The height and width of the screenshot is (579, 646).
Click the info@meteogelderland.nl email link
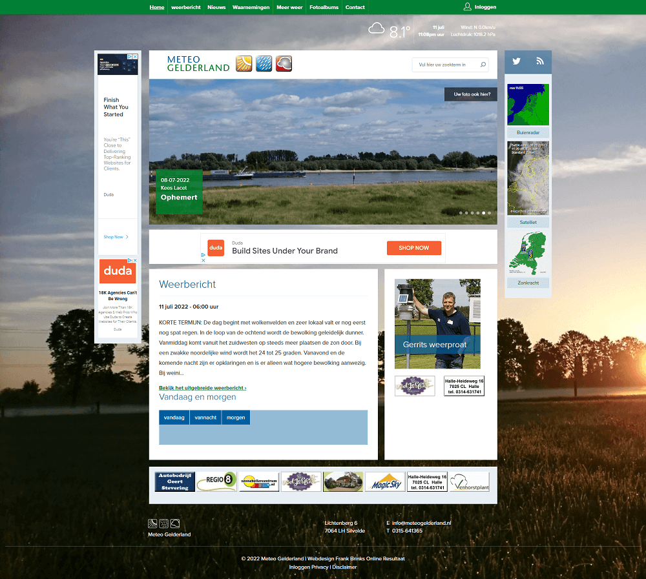[421, 523]
